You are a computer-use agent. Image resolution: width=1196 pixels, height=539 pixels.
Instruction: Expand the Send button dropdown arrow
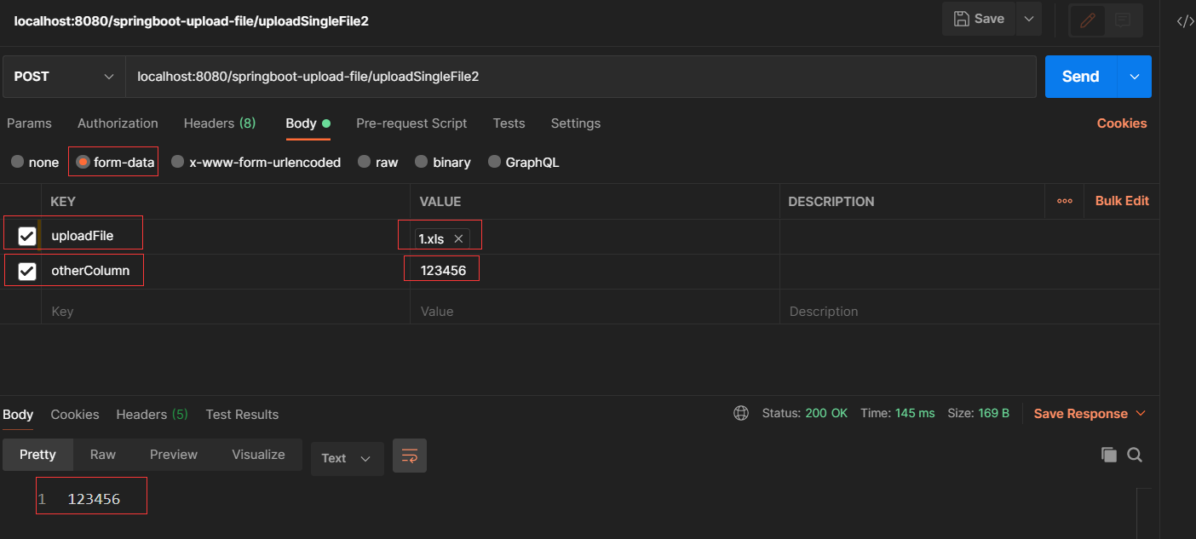1134,77
